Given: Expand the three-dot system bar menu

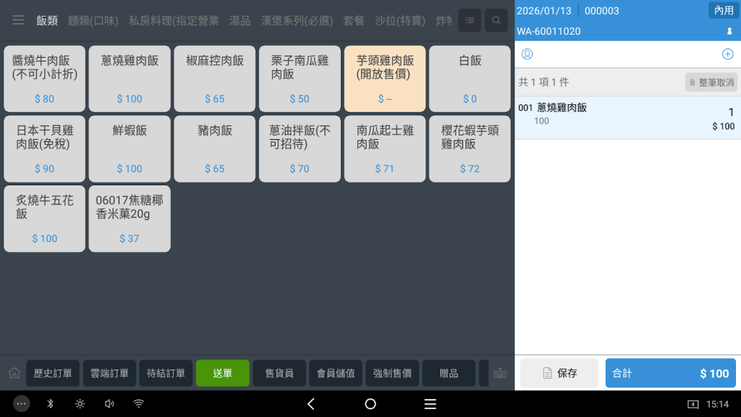Looking at the screenshot, I should (22, 404).
